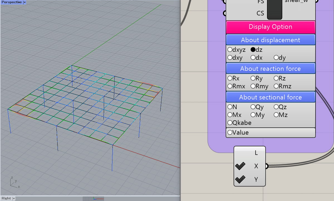Select the Ry reaction force option
This screenshot has height=201, width=334.
(x=253, y=79)
